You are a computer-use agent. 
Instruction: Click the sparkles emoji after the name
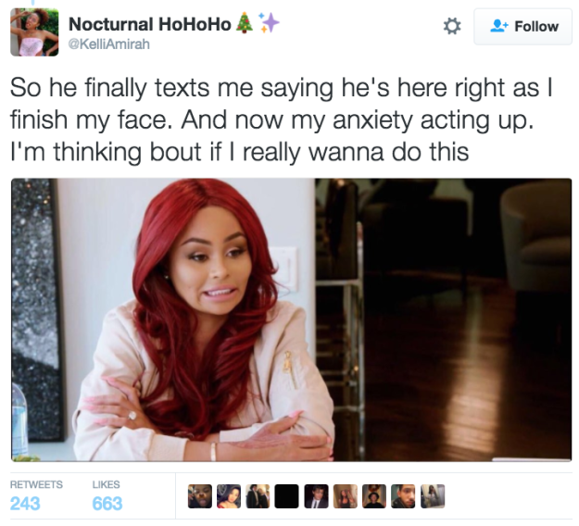click(x=269, y=23)
